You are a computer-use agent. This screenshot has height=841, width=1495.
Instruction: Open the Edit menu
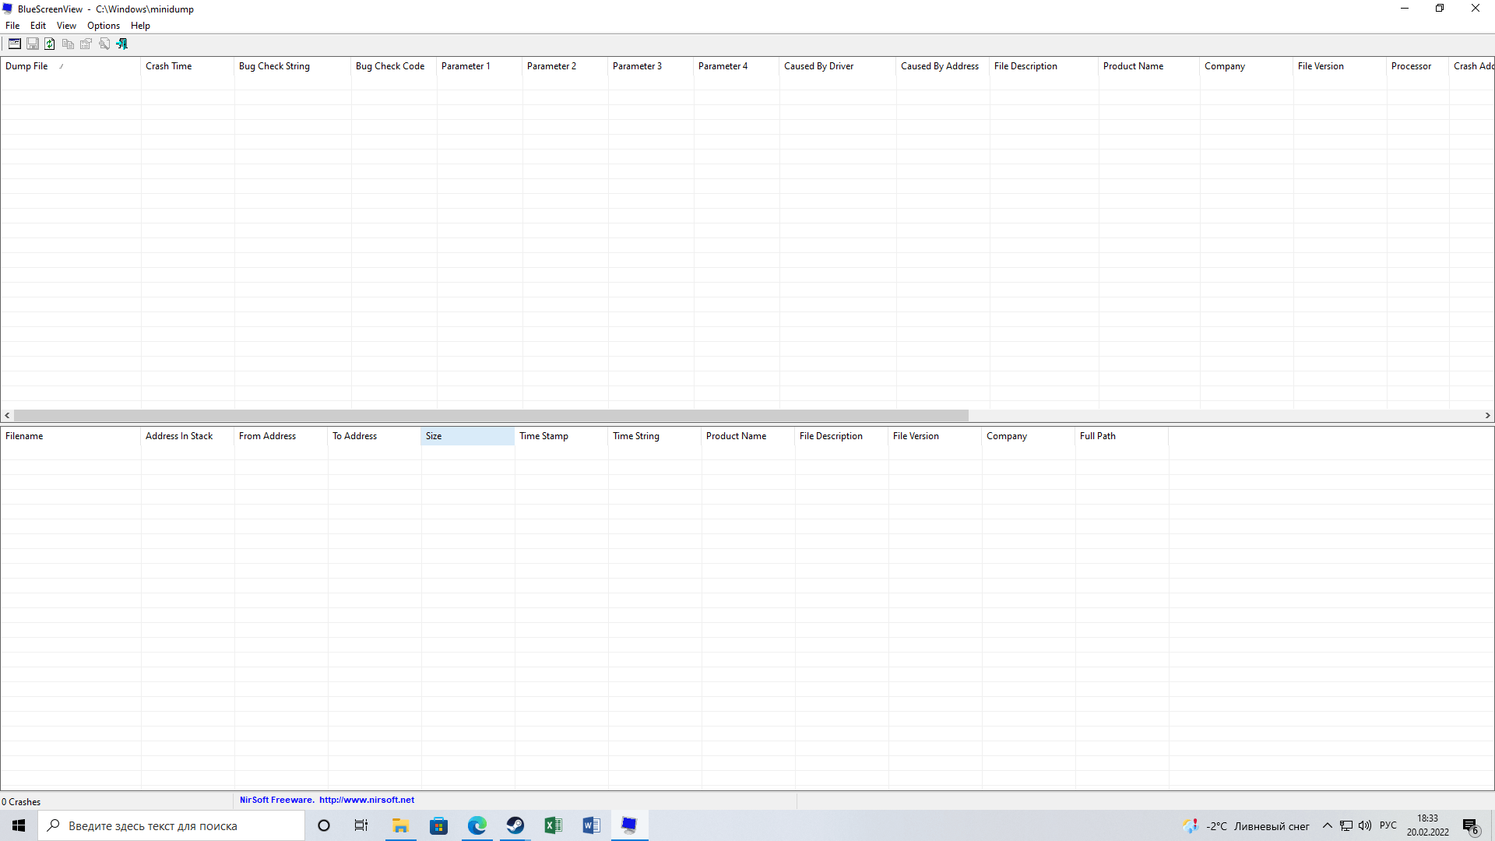[x=38, y=26]
